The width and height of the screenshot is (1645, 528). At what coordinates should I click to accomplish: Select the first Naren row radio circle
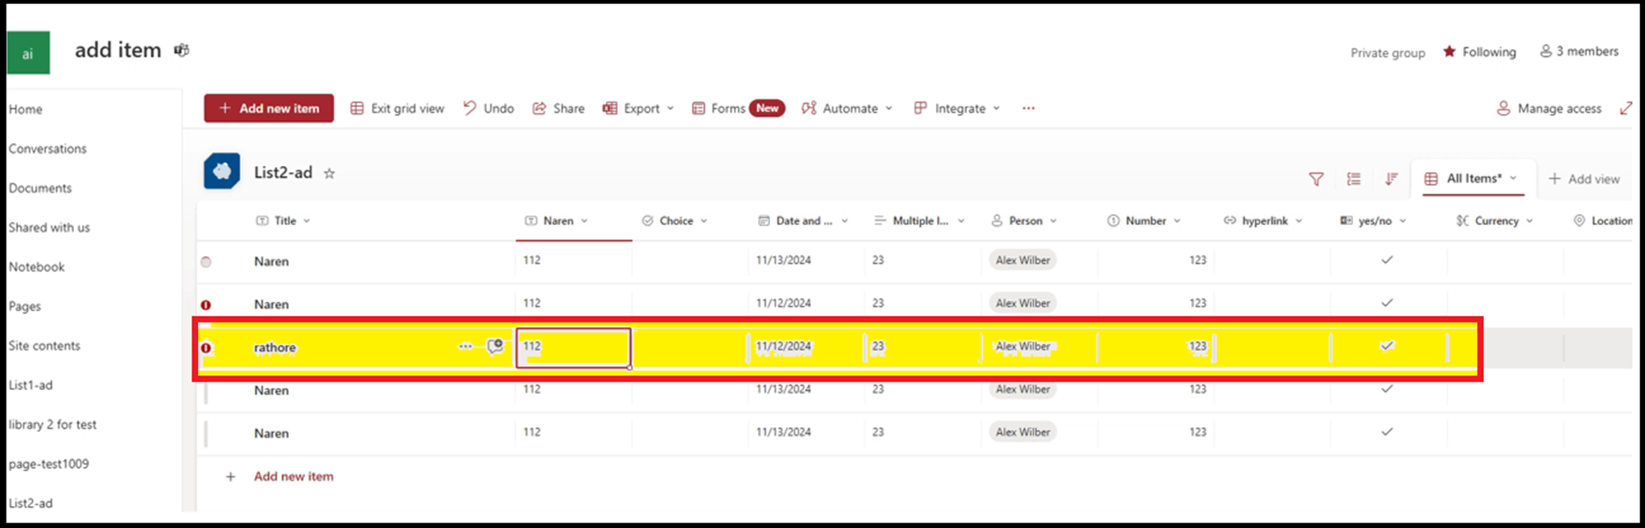tap(206, 262)
